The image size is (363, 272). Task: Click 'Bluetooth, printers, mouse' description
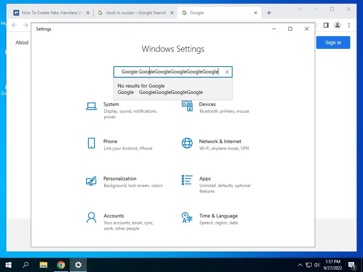224,111
